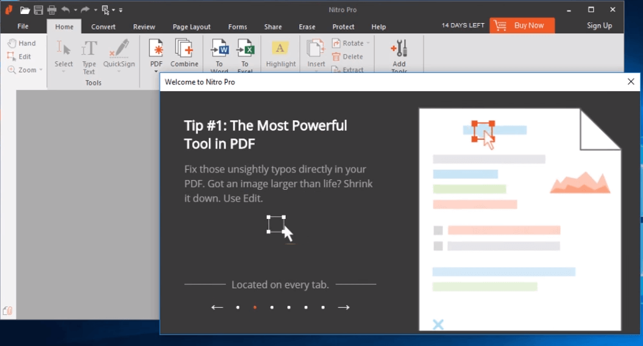
Task: Open Add Tools
Action: pos(399,56)
